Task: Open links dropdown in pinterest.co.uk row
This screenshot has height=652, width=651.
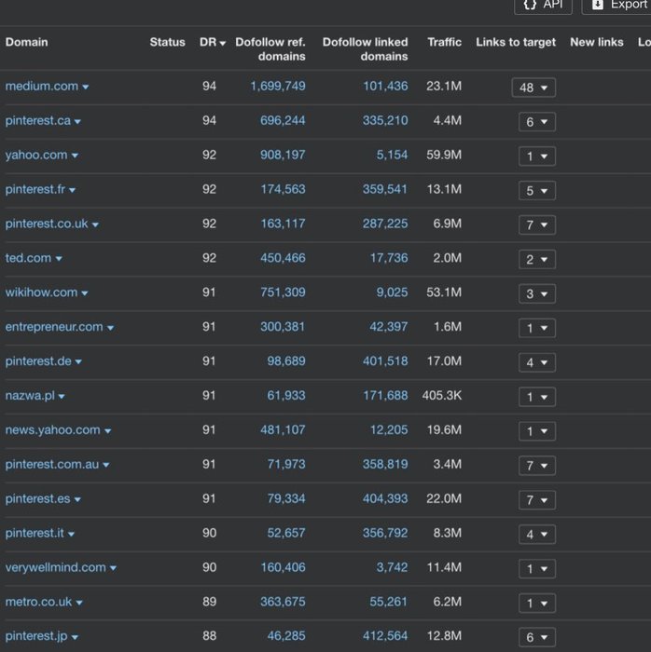Action: point(536,225)
